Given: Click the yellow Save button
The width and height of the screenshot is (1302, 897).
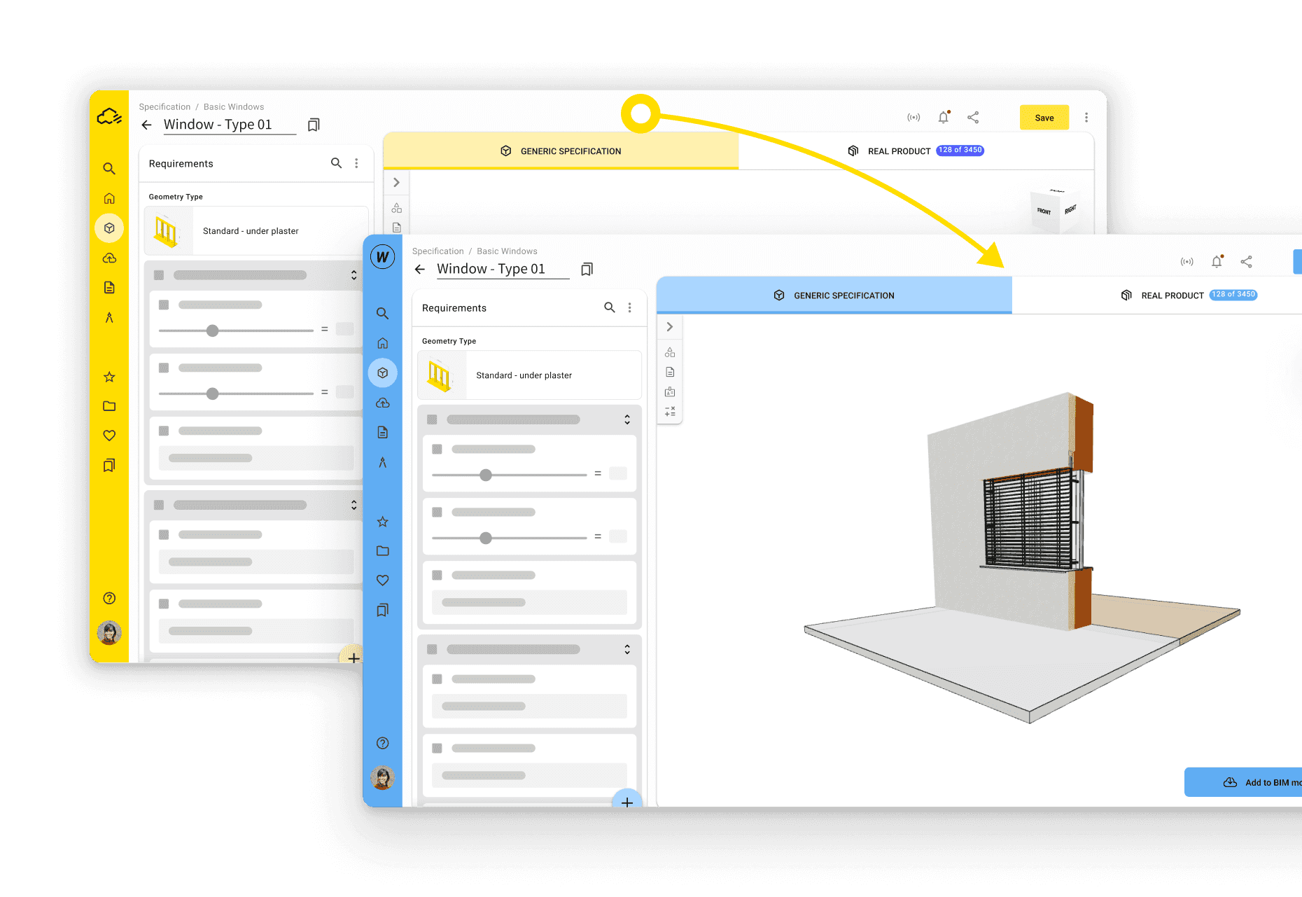Looking at the screenshot, I should click(1044, 118).
